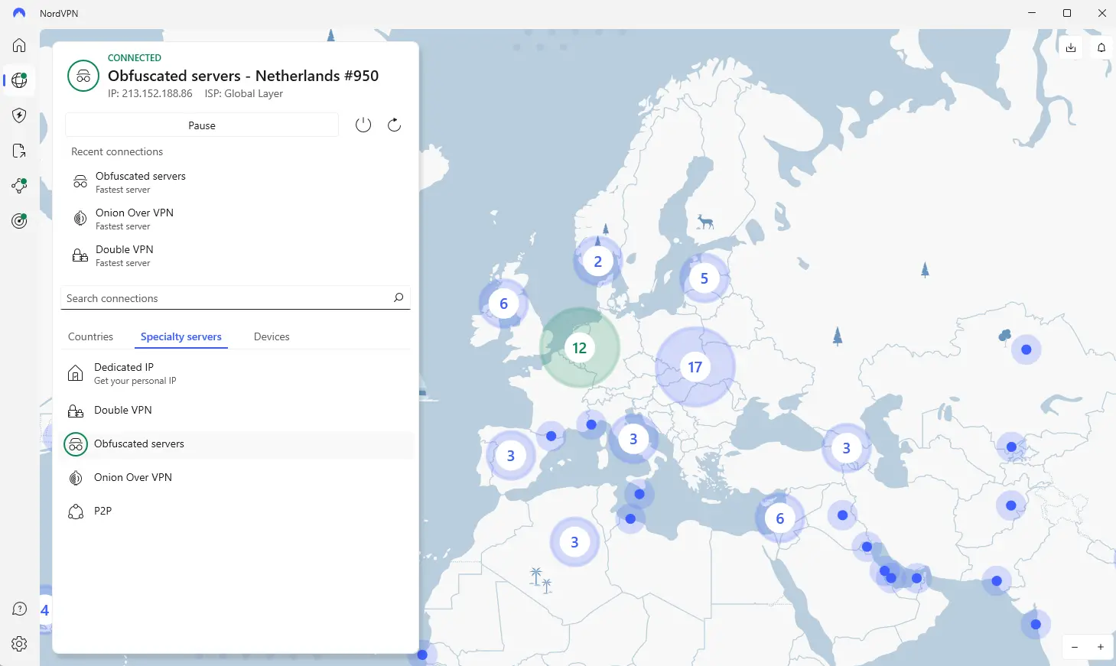Zoom in on the map

[1100, 646]
